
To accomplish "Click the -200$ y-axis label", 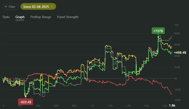I will 177,90.
